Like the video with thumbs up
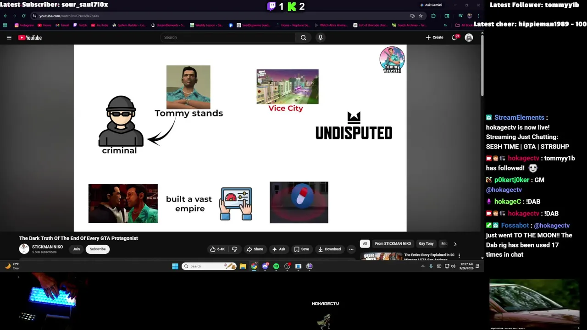The width and height of the screenshot is (587, 330). click(x=217, y=249)
